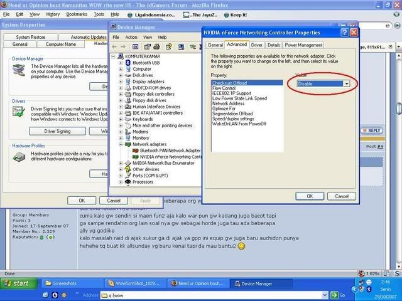Image resolution: width=402 pixels, height=301 pixels.
Task: Click OK in System Properties window
Action: 82,201
